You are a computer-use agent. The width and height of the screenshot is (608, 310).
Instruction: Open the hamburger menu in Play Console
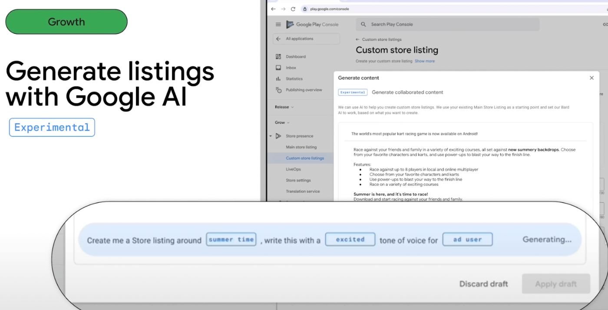[x=278, y=25]
